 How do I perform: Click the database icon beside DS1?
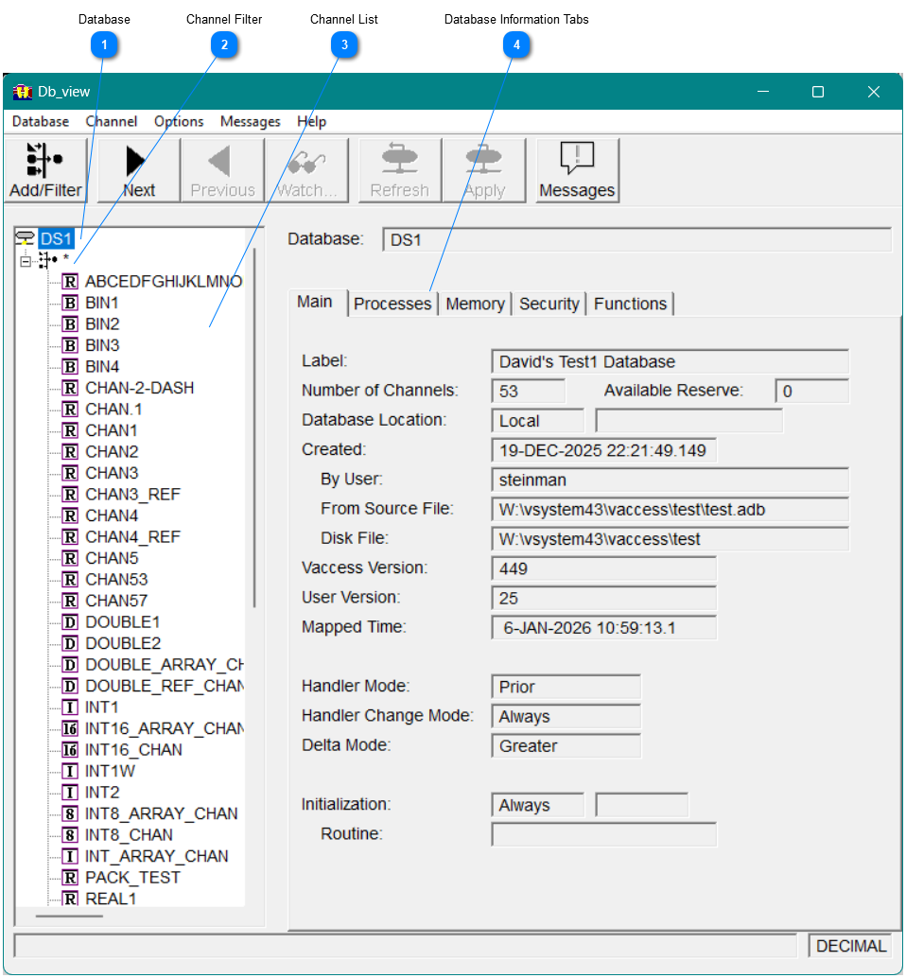[24, 238]
